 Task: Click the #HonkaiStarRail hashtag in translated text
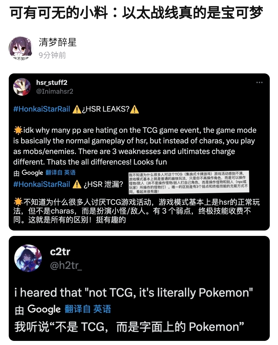click(42, 184)
